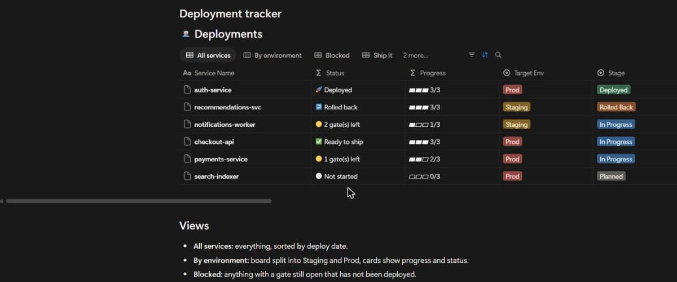Open the search magnifier icon
The height and width of the screenshot is (282, 677).
pyautogui.click(x=498, y=55)
